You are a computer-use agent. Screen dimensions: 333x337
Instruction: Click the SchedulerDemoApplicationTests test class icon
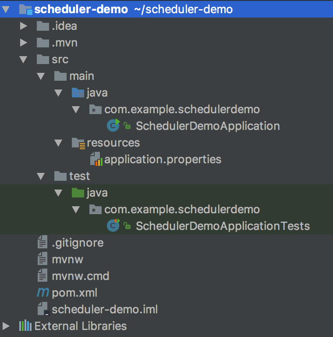113,226
